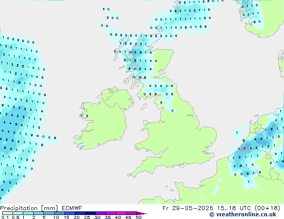Screen dimensions: 284x219
Task: Click the '0.5' legend scale label
Action: click(x=15, y=217)
